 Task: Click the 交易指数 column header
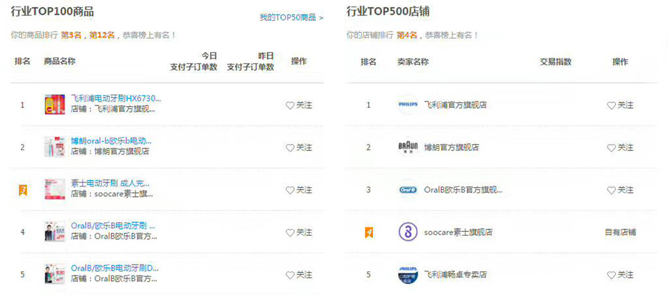(x=555, y=62)
